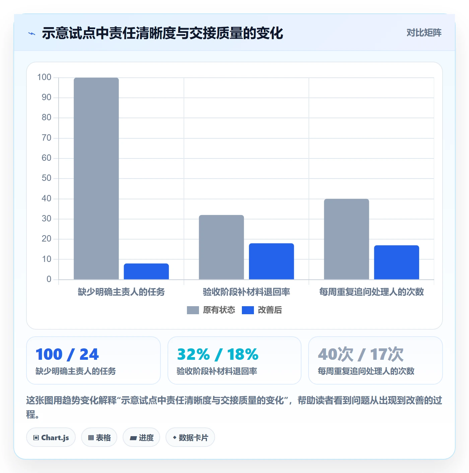Click 每周重复追问处理人的次数 caption under 40次 / 17次
The width and height of the screenshot is (469, 473).
[366, 371]
